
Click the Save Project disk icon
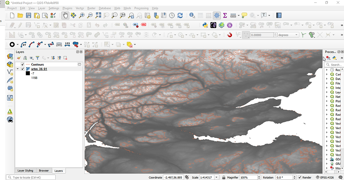28,15
